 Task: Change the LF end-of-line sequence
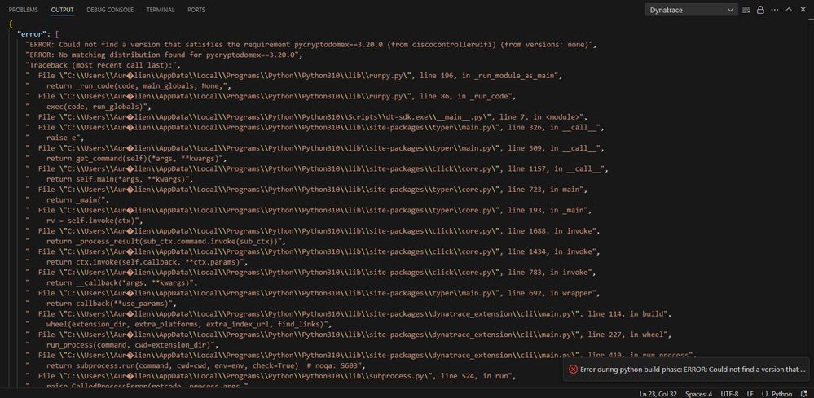[x=749, y=393]
